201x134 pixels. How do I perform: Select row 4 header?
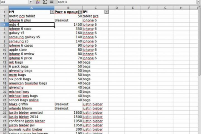pyautogui.click(x=4, y=25)
